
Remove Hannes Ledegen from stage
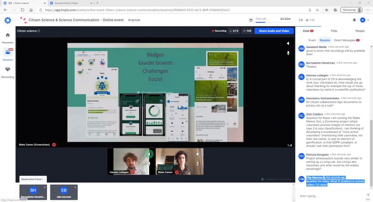pyautogui.click(x=133, y=172)
